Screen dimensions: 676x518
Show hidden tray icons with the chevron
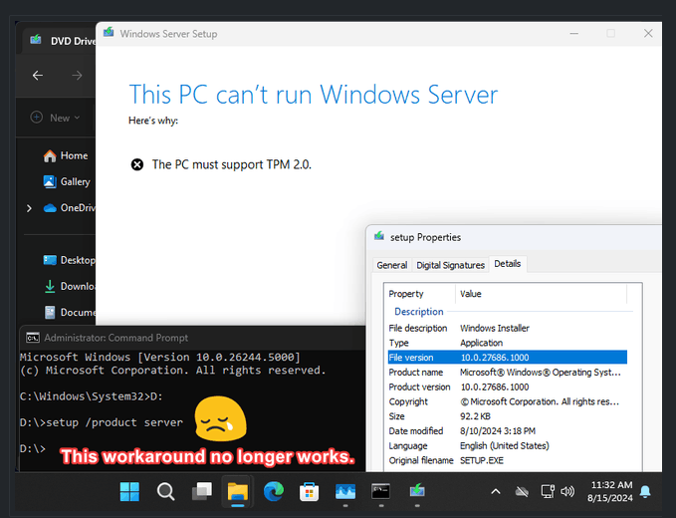(x=496, y=491)
